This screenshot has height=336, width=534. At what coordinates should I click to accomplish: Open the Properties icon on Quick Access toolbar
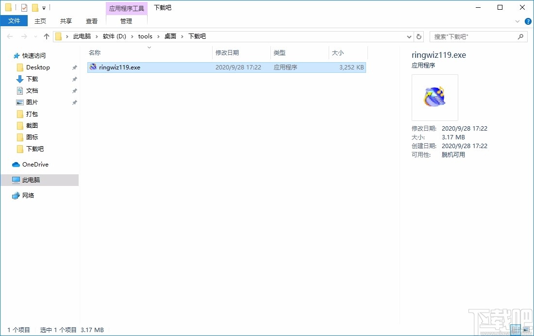coord(24,7)
